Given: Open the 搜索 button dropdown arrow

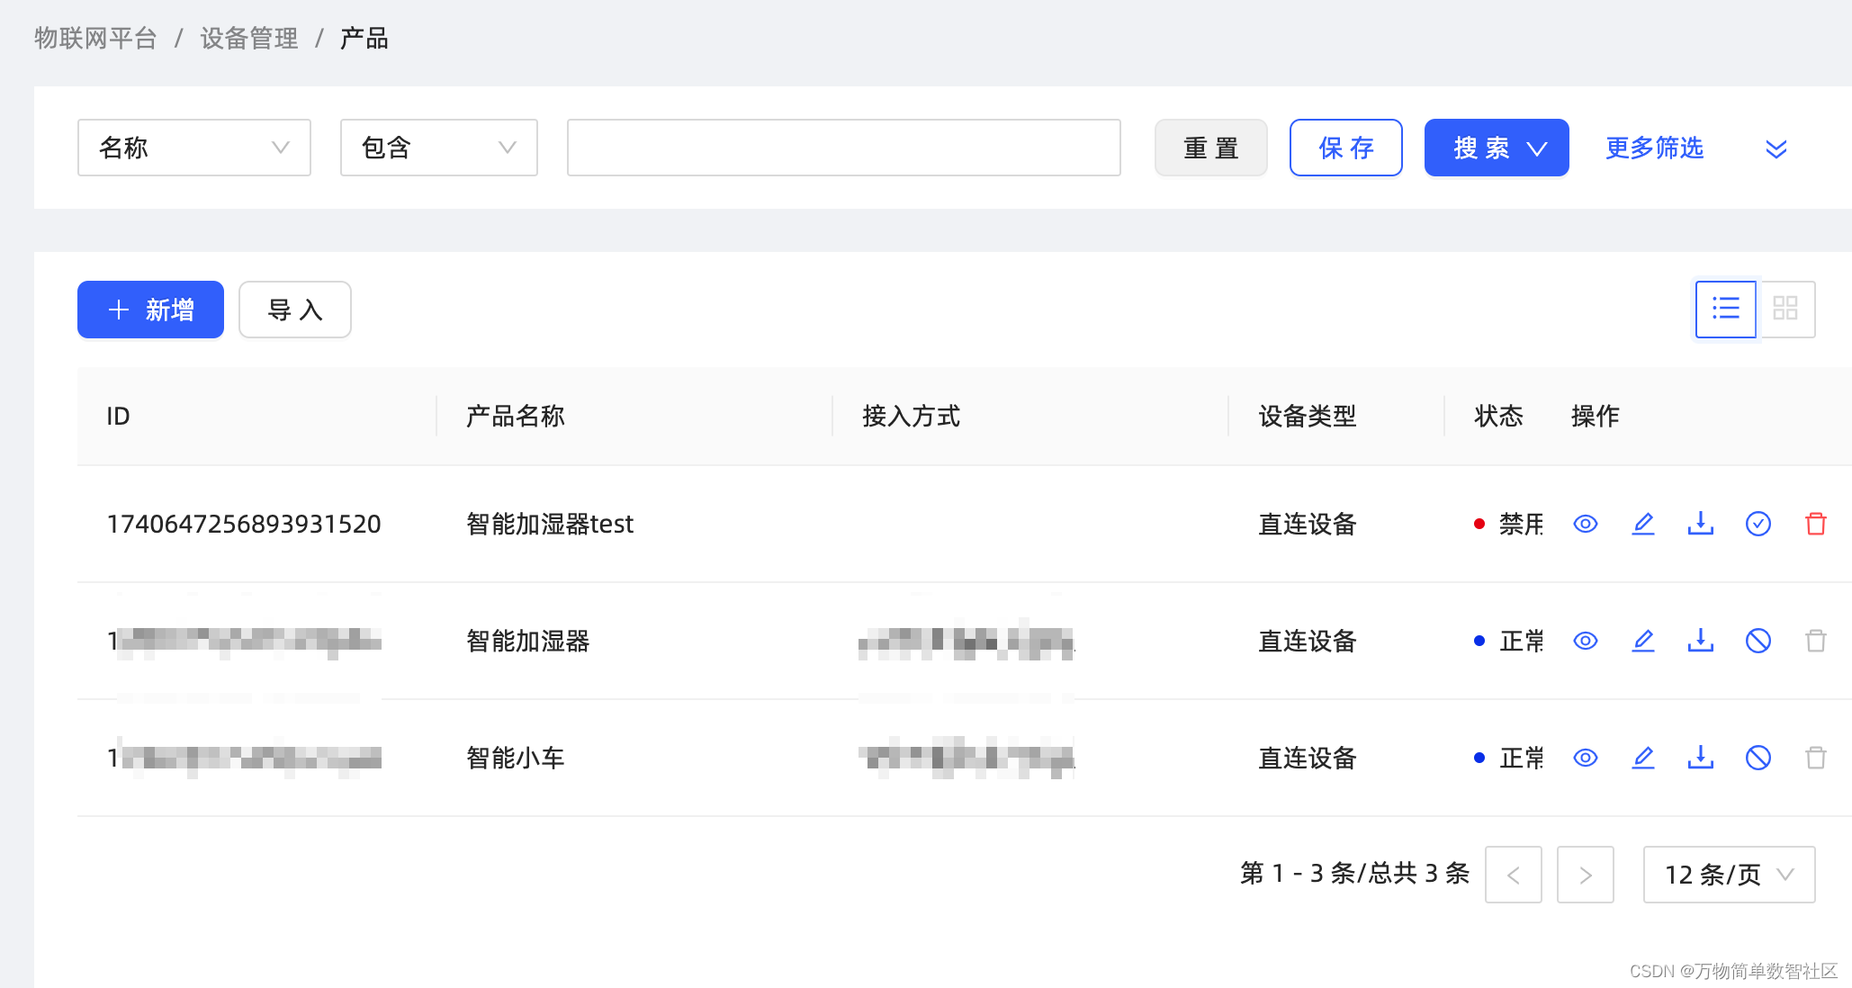Looking at the screenshot, I should [1537, 148].
